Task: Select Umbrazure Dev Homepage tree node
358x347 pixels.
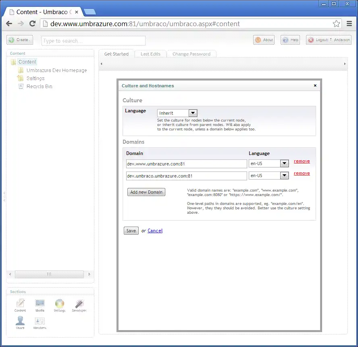Action: tap(56, 70)
